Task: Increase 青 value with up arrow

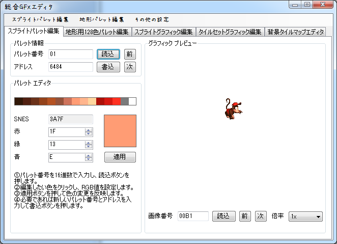Action: click(x=89, y=155)
